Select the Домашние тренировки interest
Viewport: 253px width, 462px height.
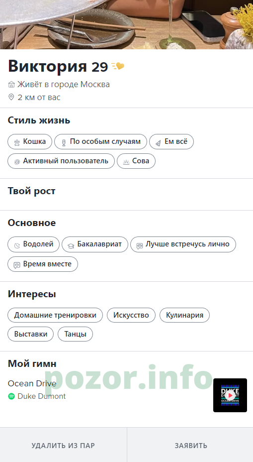coord(55,315)
